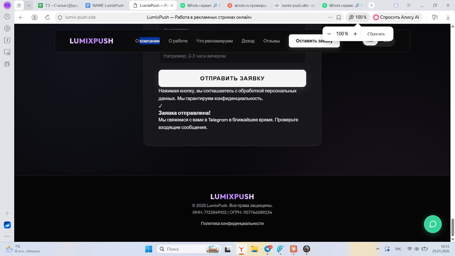Viewport: 455px width, 256px height.
Task: Switch to the NAME LumixPush tab
Action: pyautogui.click(x=105, y=5)
